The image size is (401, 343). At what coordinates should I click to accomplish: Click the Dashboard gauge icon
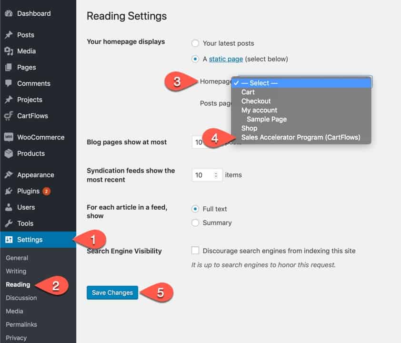point(9,13)
